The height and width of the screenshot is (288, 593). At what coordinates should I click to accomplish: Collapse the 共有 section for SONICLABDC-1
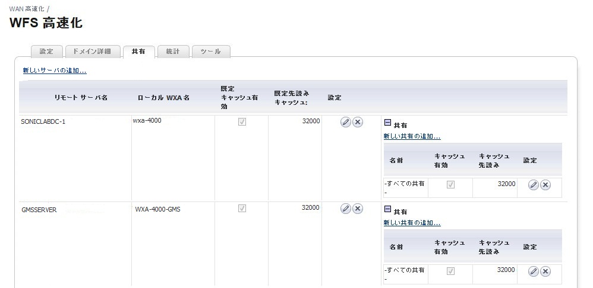click(387, 123)
